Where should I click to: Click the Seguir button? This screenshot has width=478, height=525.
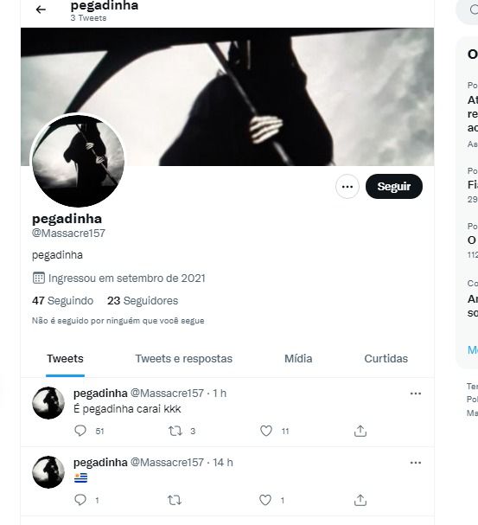coord(393,187)
